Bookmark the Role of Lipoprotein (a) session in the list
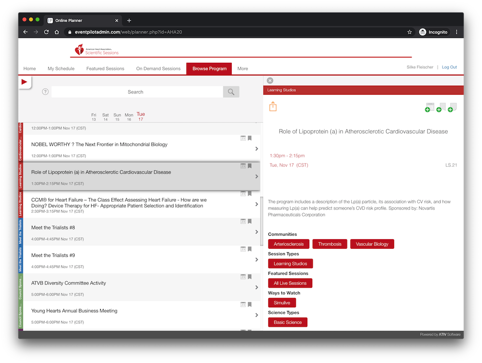 coord(250,166)
